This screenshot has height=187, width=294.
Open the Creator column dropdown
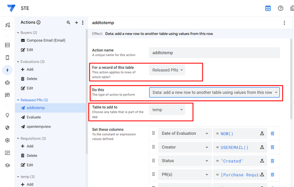coord(185,147)
